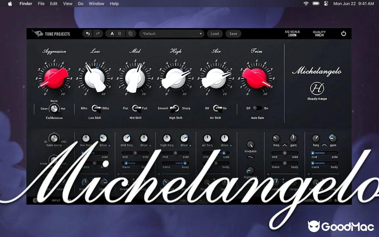Viewport: 379px width, 237px height.
Task: Click the red Aggression knob
Action: pos(54,78)
